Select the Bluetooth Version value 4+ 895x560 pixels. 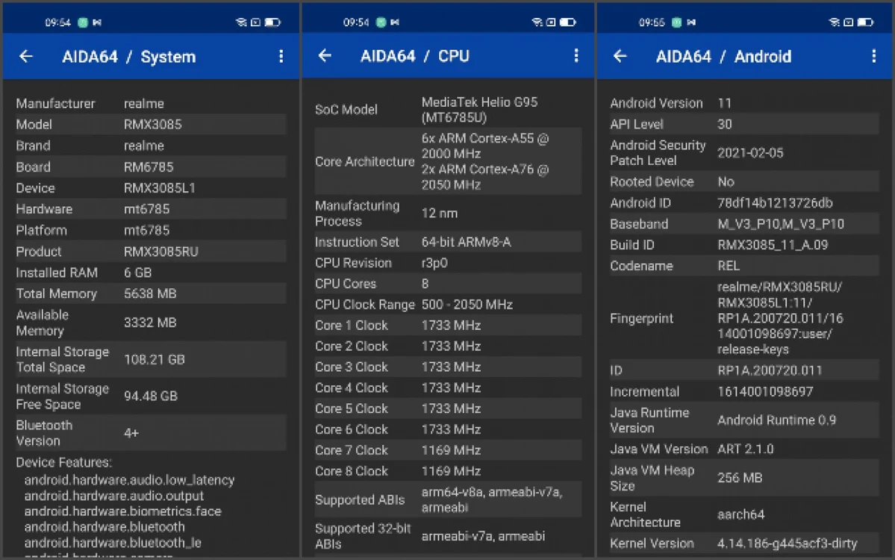pos(131,433)
